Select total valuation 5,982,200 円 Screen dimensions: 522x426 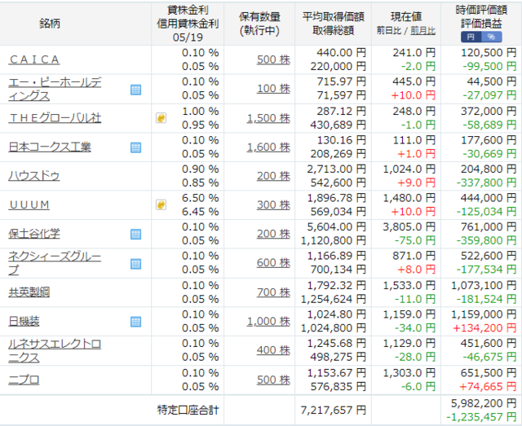pos(484,403)
